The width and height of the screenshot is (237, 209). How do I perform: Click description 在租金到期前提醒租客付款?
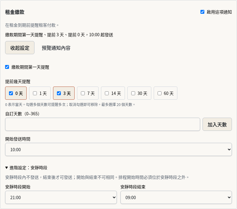coord(30,25)
